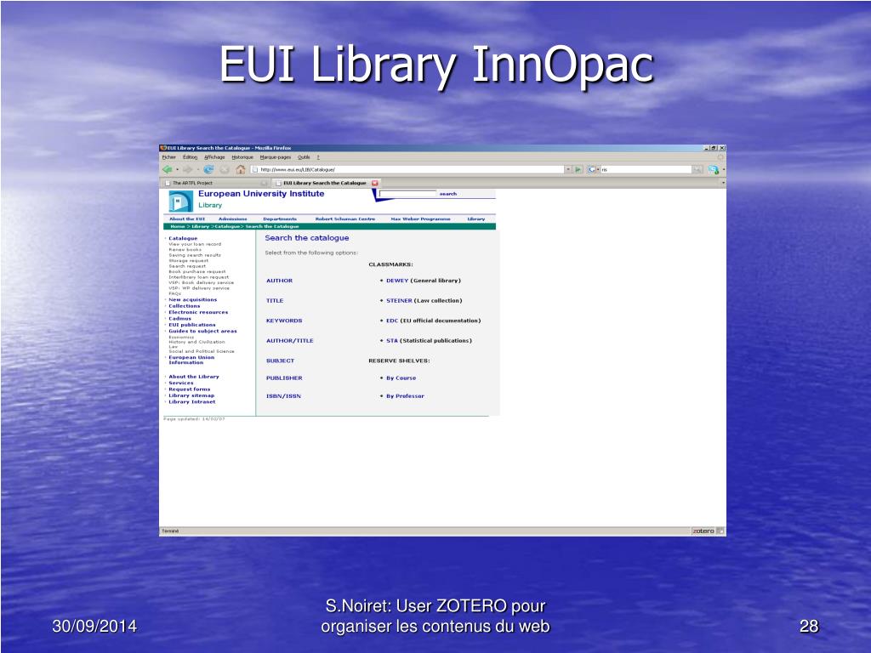
Task: Open About the EUI navigation link
Action: 187,219
